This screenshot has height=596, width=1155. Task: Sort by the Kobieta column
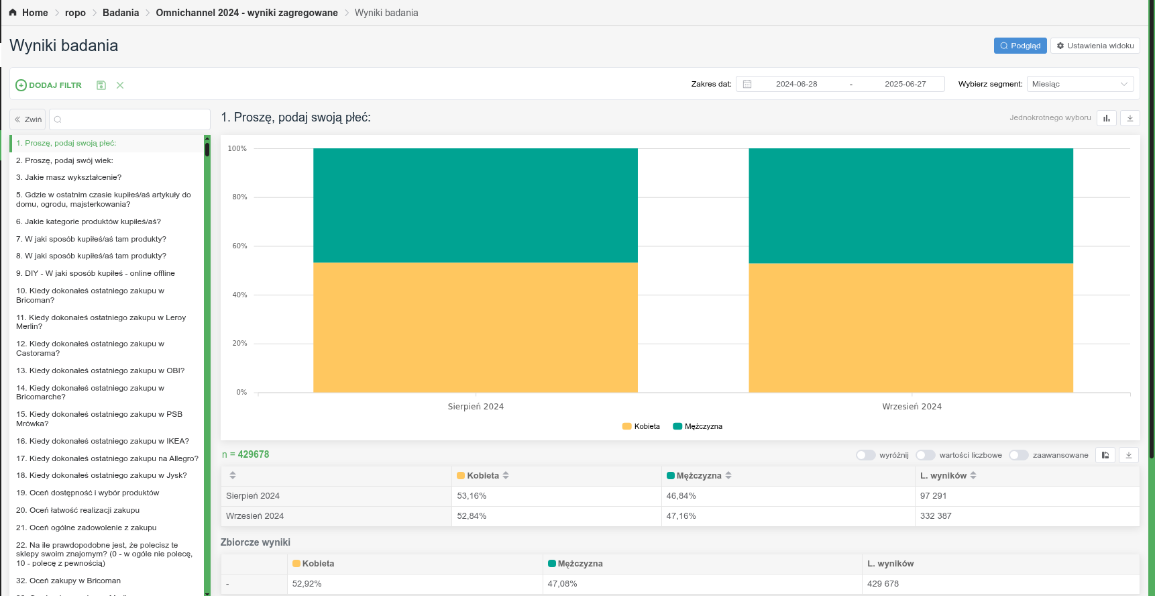(506, 475)
